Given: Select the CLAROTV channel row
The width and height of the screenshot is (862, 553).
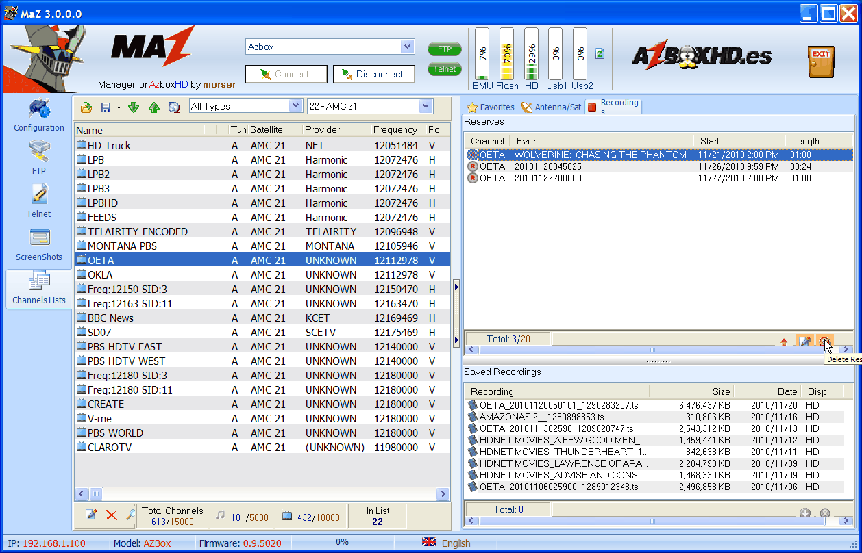Looking at the screenshot, I should tap(262, 447).
